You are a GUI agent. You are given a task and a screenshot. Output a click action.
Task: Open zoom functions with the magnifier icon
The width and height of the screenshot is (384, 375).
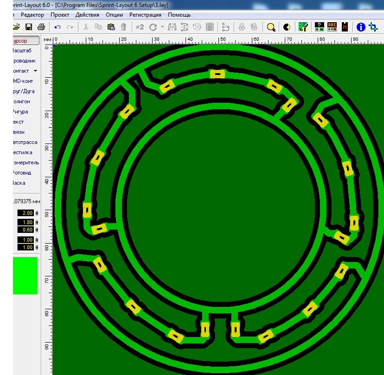coord(271,27)
